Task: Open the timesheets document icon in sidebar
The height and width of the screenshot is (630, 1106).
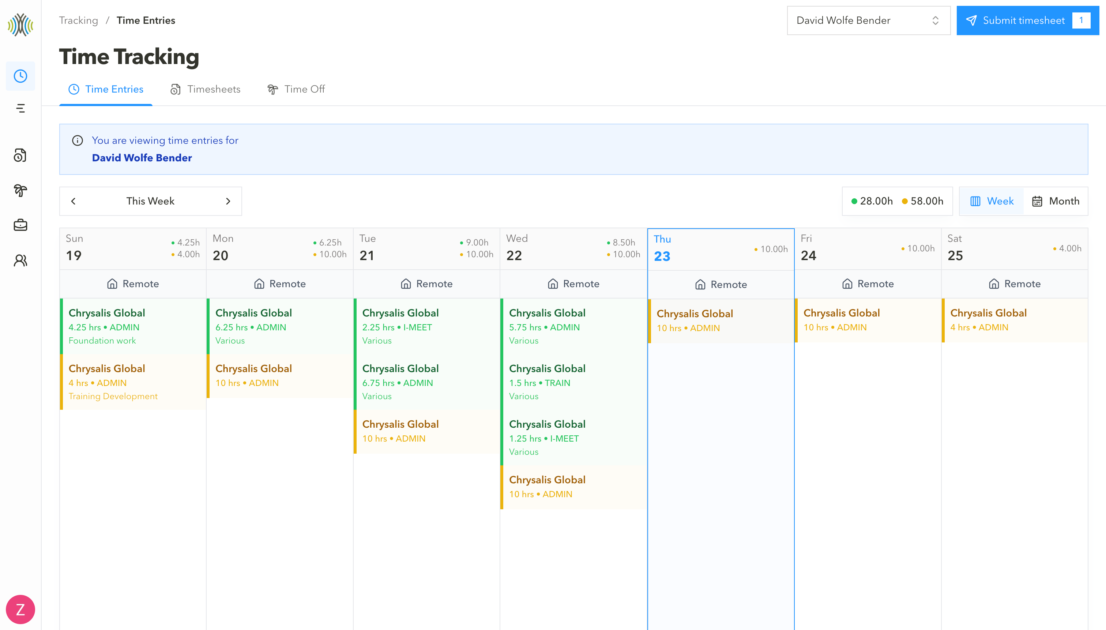Action: pos(20,155)
